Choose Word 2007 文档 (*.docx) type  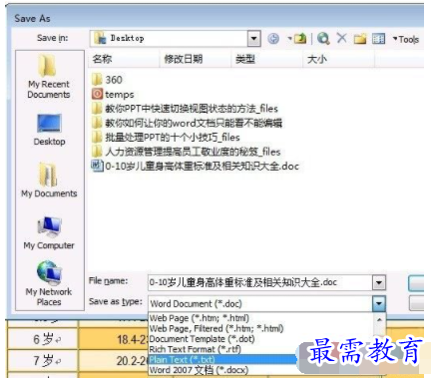199,370
